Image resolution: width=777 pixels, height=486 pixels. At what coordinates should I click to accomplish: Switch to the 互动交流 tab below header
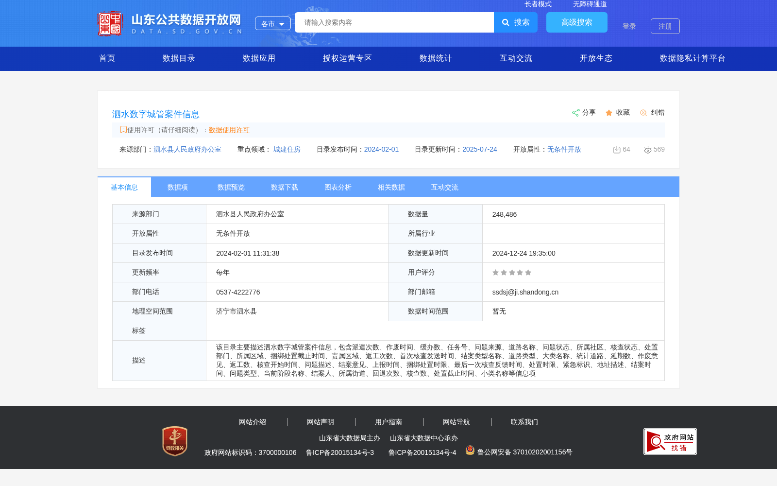[445, 187]
